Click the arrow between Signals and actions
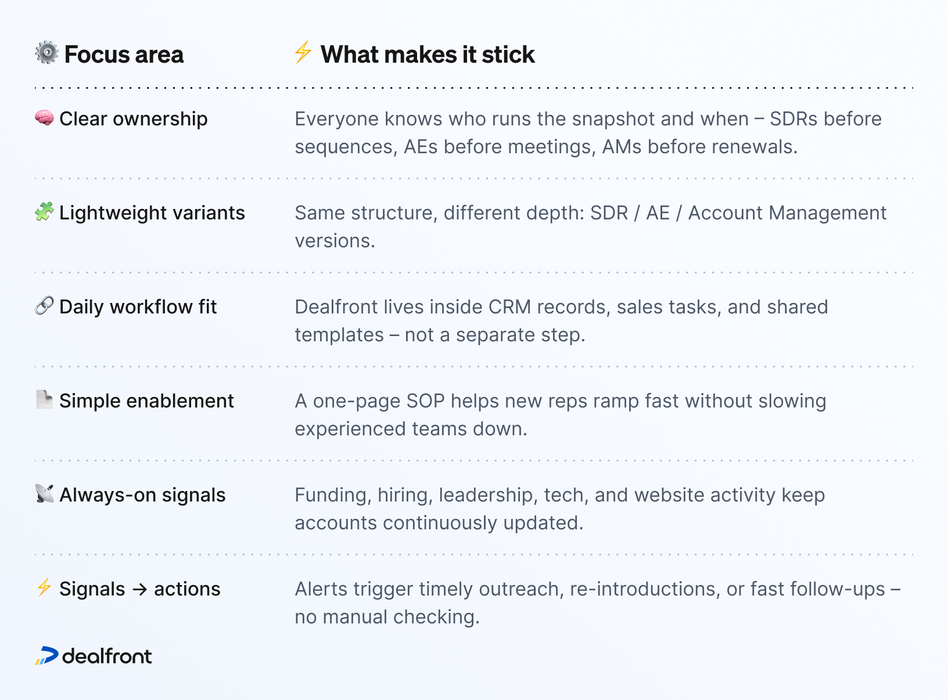The height and width of the screenshot is (700, 948). coord(139,590)
